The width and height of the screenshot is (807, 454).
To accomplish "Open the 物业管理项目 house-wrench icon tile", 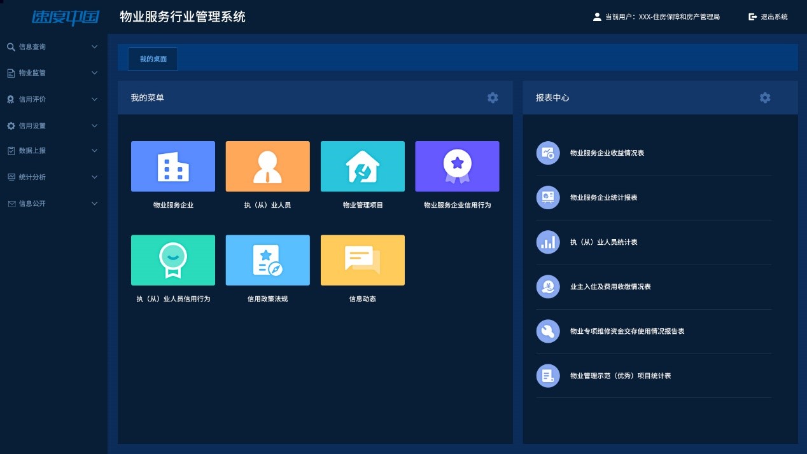I will [x=362, y=167].
